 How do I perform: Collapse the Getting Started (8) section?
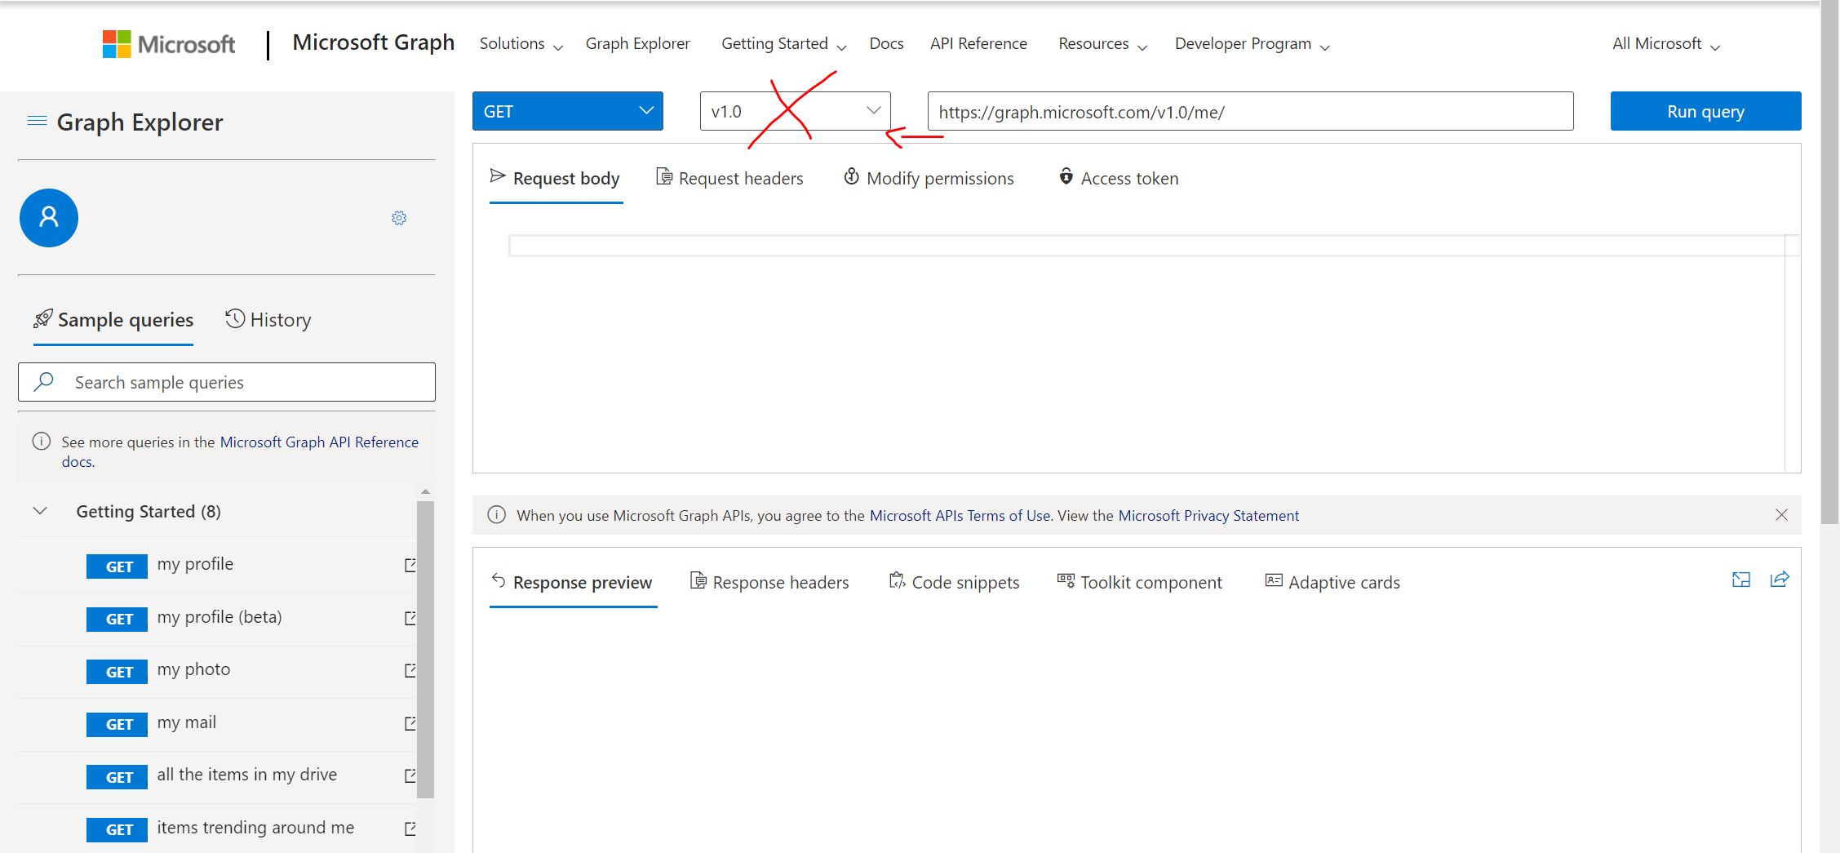pos(39,511)
